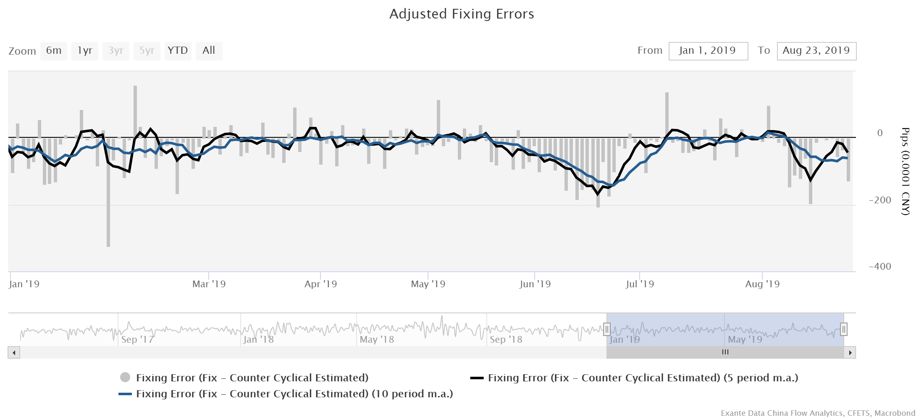Toggle the Fixing Error bar series legend label

click(x=252, y=378)
